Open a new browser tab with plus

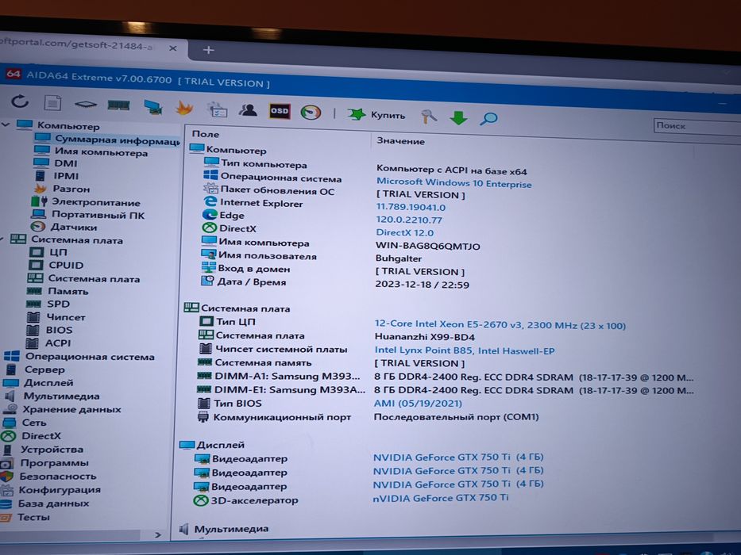[208, 50]
